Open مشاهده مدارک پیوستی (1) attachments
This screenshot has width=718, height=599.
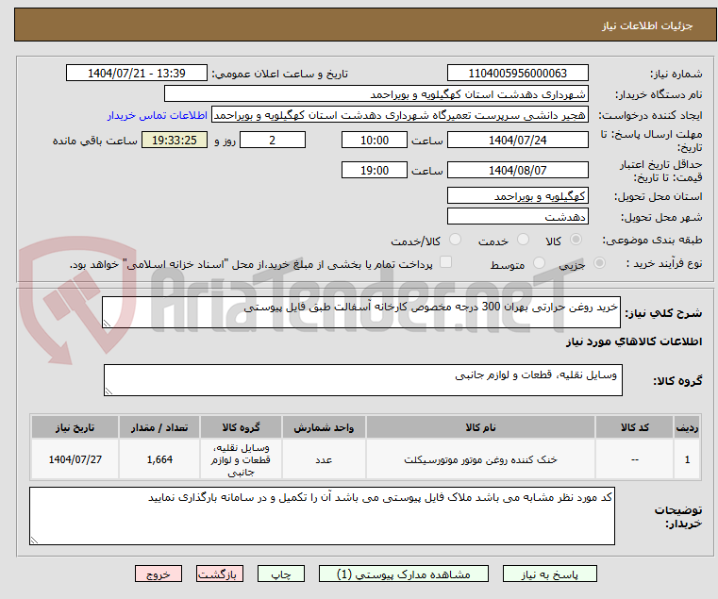coord(404,574)
